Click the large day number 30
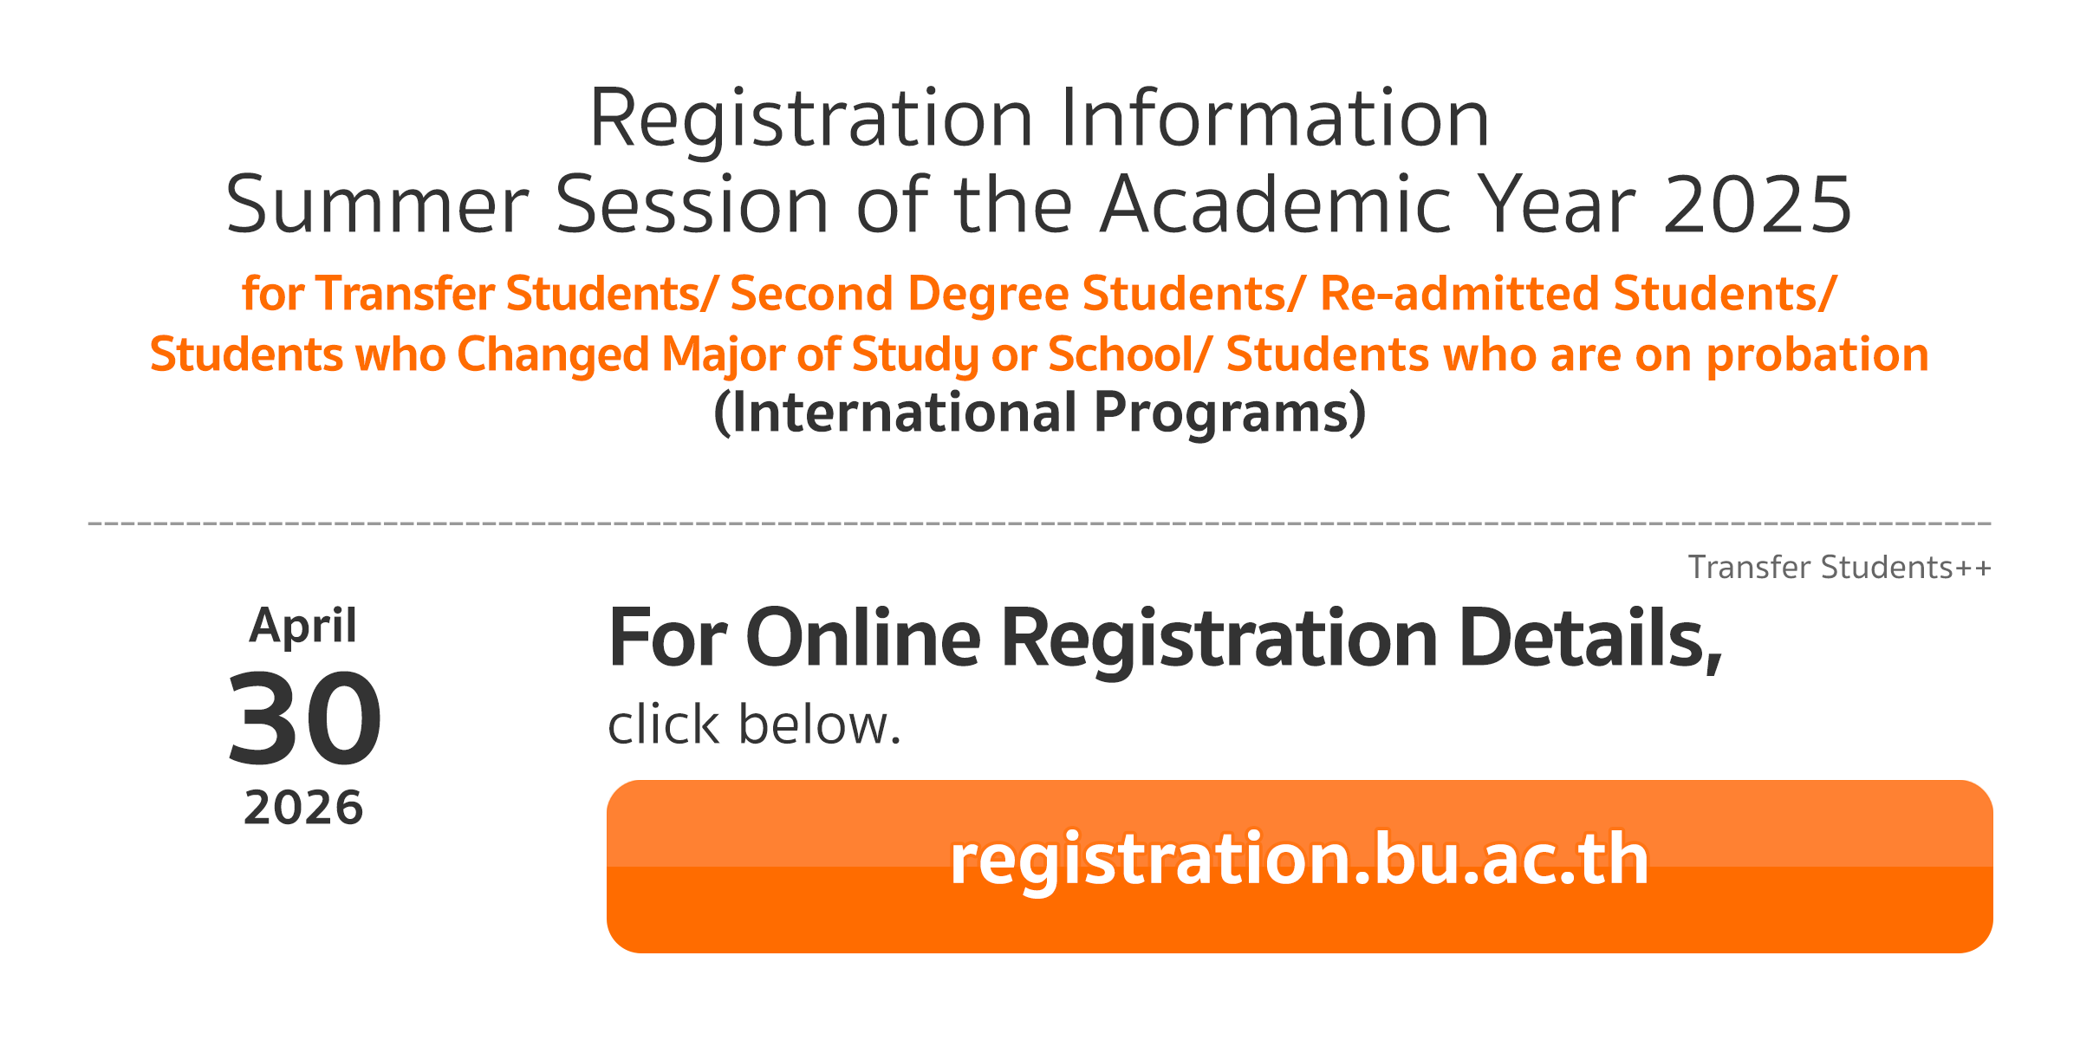Image resolution: width=2080 pixels, height=1040 pixels. coord(304,719)
